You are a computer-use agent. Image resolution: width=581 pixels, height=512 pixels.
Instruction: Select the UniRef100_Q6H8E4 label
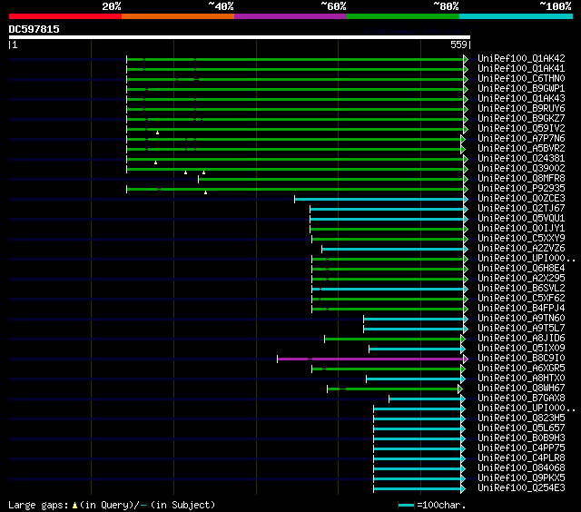click(521, 269)
